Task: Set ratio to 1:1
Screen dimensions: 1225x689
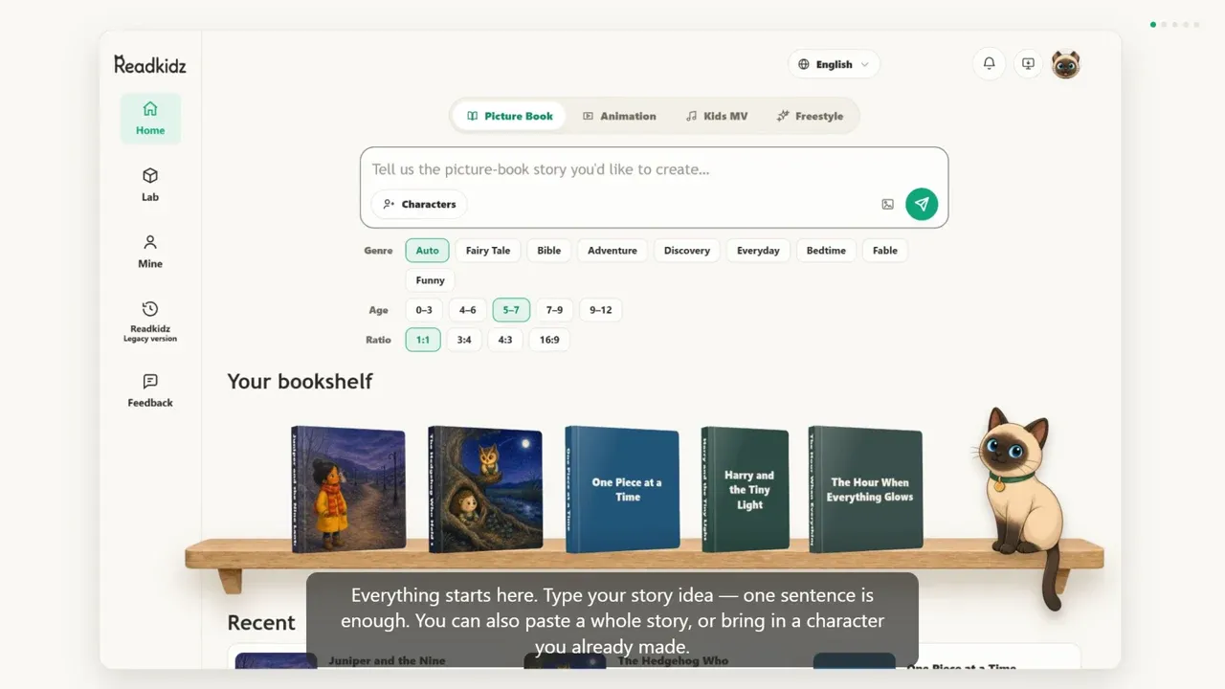Action: [423, 340]
